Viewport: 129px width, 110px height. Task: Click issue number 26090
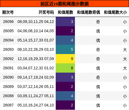pyautogui.click(x=8, y=77)
